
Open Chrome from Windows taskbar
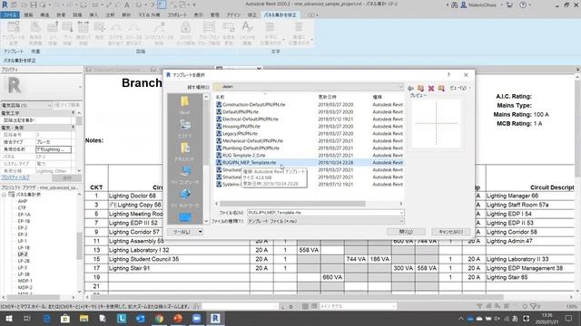coord(160,318)
